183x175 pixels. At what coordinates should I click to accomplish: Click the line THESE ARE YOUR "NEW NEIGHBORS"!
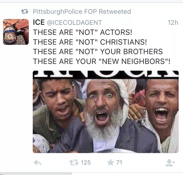[102, 61]
